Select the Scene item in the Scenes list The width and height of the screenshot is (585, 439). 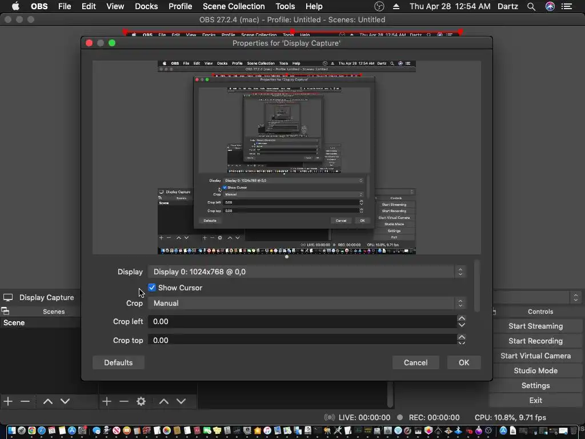point(41,322)
